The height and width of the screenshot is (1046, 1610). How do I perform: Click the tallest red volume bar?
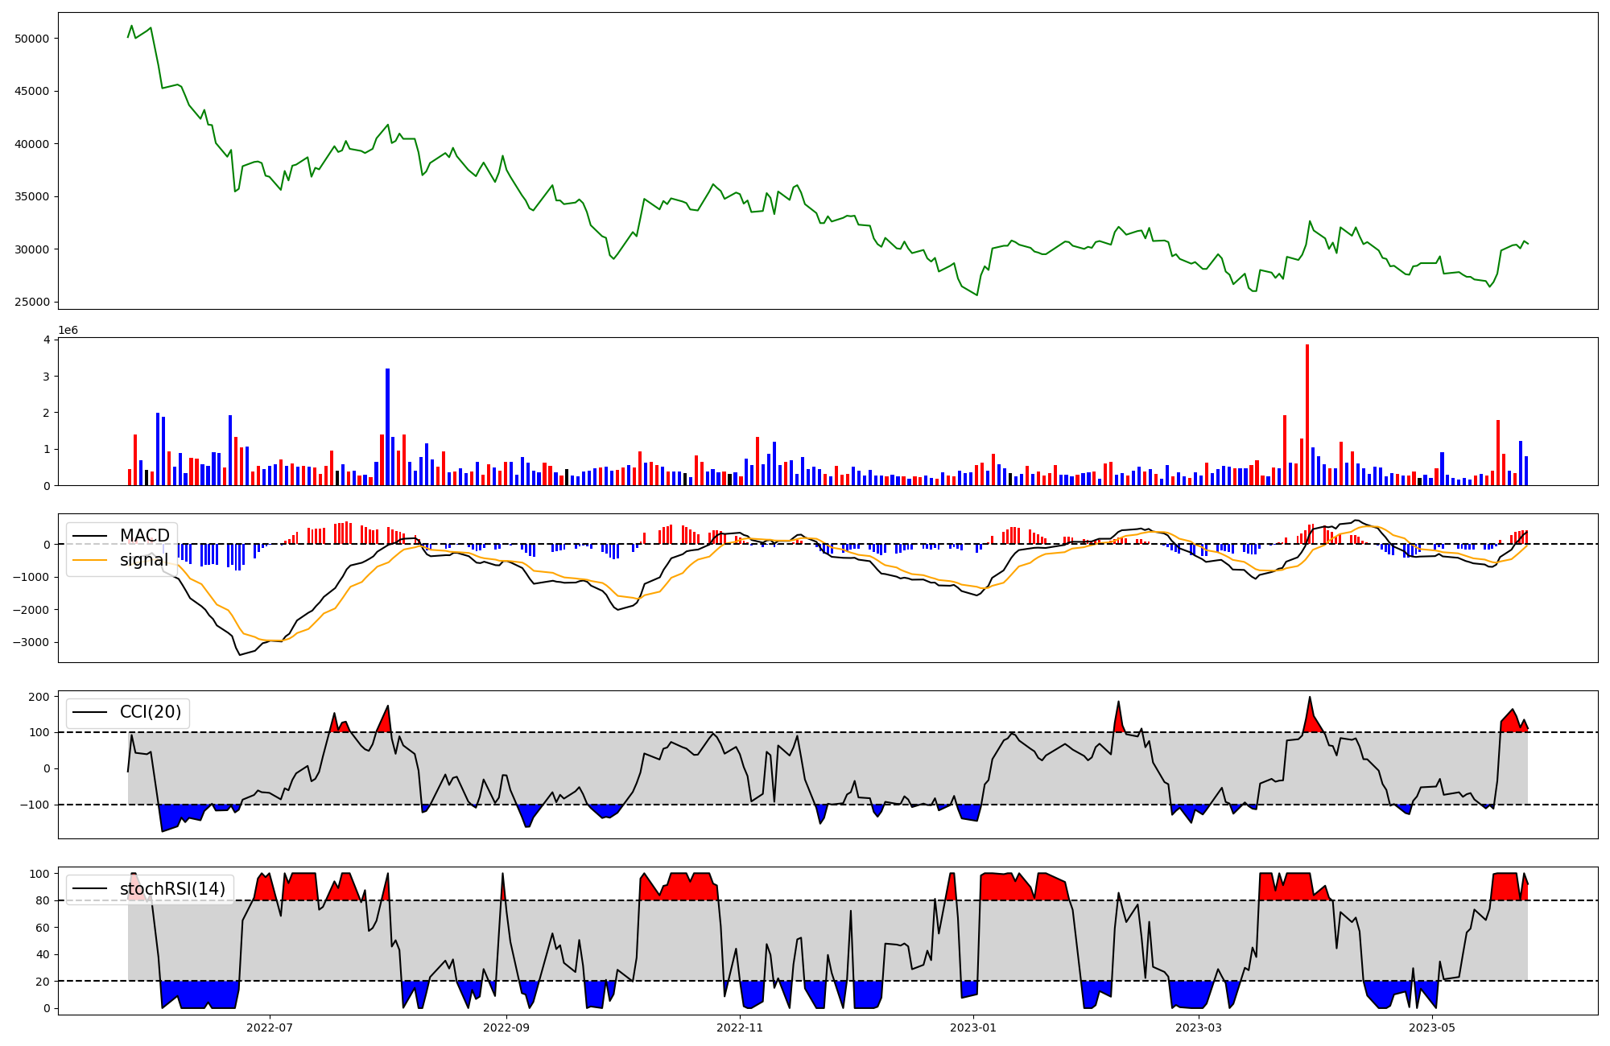click(x=1307, y=414)
